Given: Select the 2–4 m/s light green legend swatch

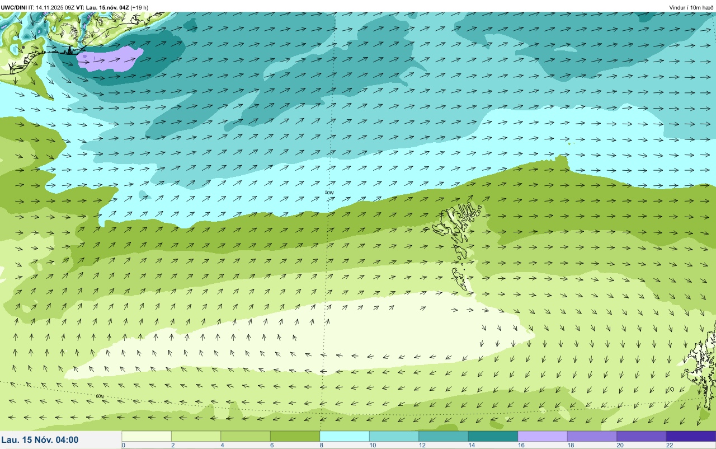Looking at the screenshot, I should coord(196,436).
